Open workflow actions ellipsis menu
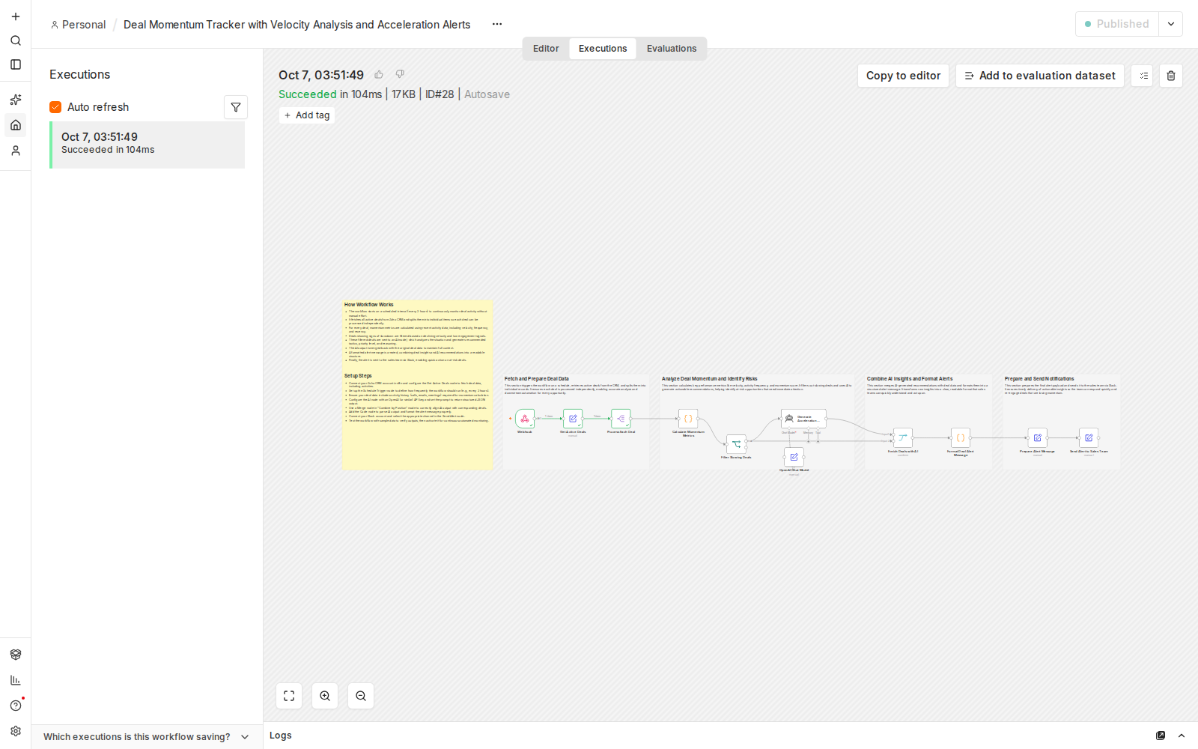 tap(497, 24)
